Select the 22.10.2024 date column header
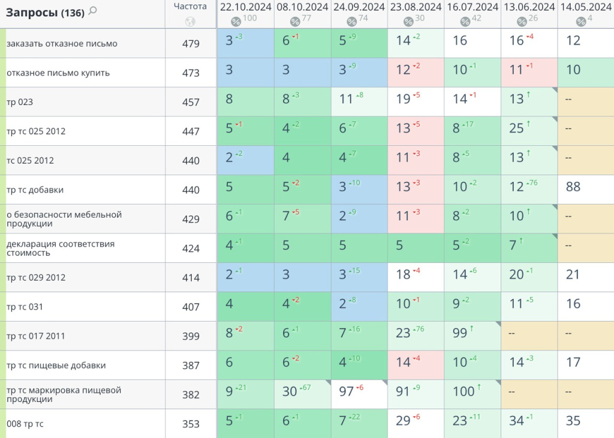This screenshot has width=614, height=438. click(245, 7)
